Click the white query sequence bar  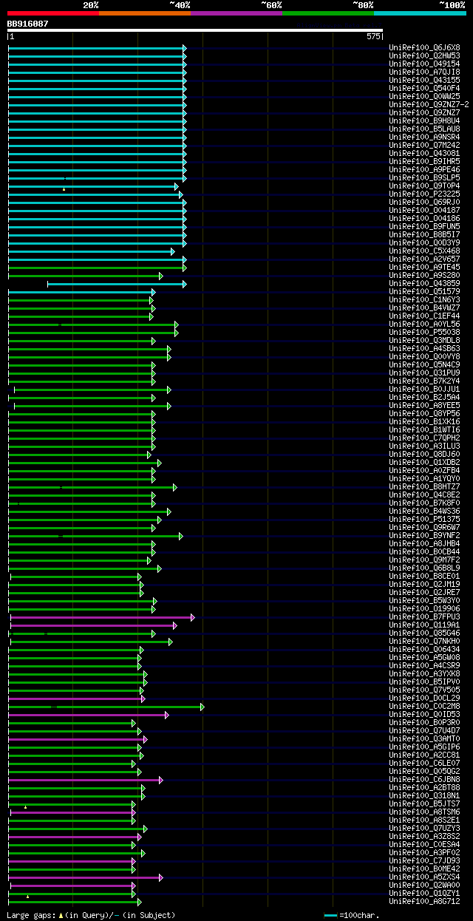pyautogui.click(x=195, y=31)
